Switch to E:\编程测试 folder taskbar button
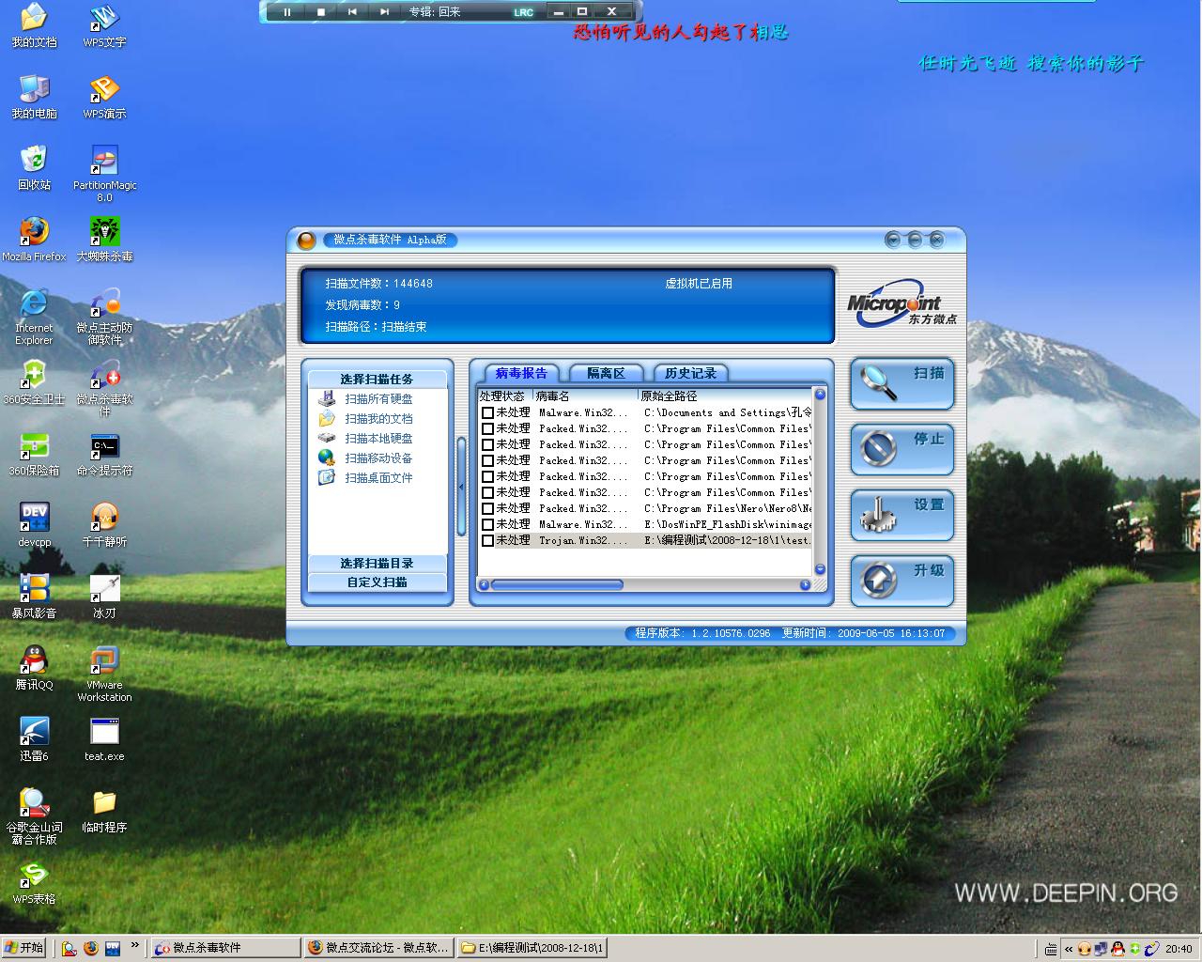Viewport: 1202px width, 962px height. click(532, 948)
